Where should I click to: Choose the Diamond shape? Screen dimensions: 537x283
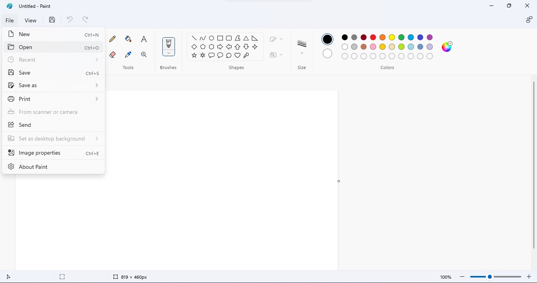194,47
